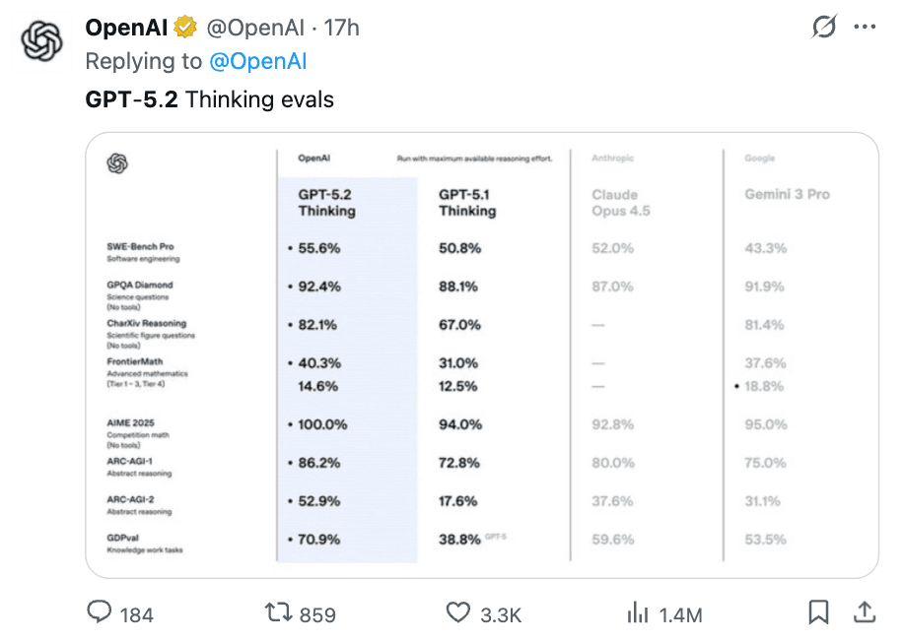Click the GPT-5.2 Thinking column header
904x642 pixels.
click(326, 203)
